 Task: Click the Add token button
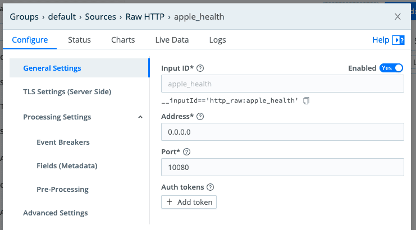coord(189,202)
